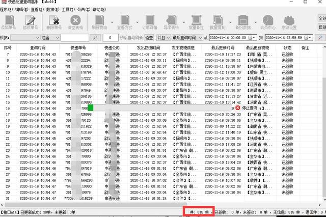Open the 会员中心 member center icon
The image size is (326, 217).
(x=268, y=20)
